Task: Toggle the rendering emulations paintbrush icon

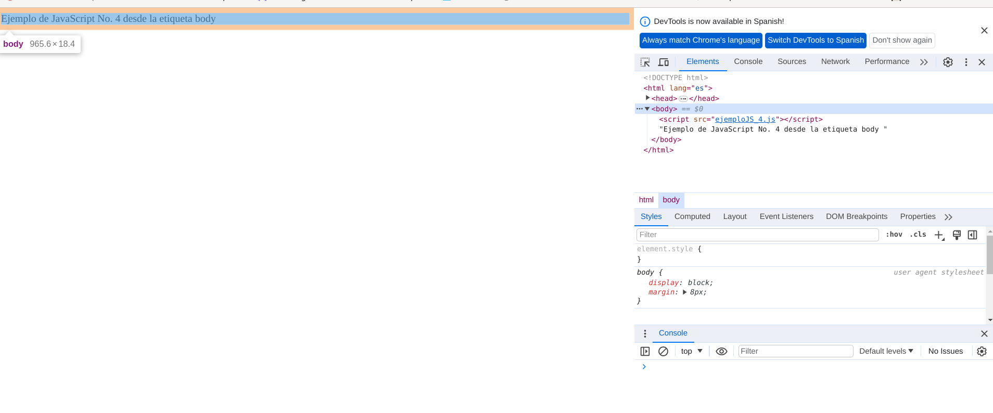Action: (957, 235)
